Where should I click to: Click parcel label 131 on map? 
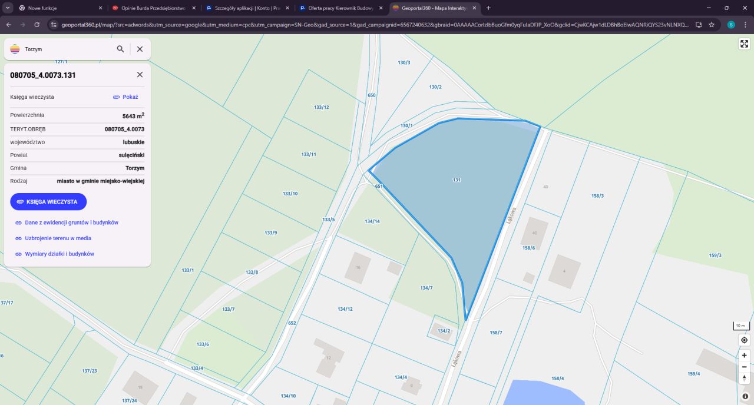[456, 179]
